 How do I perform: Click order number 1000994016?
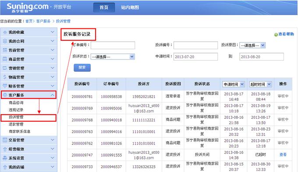pos(111,132)
